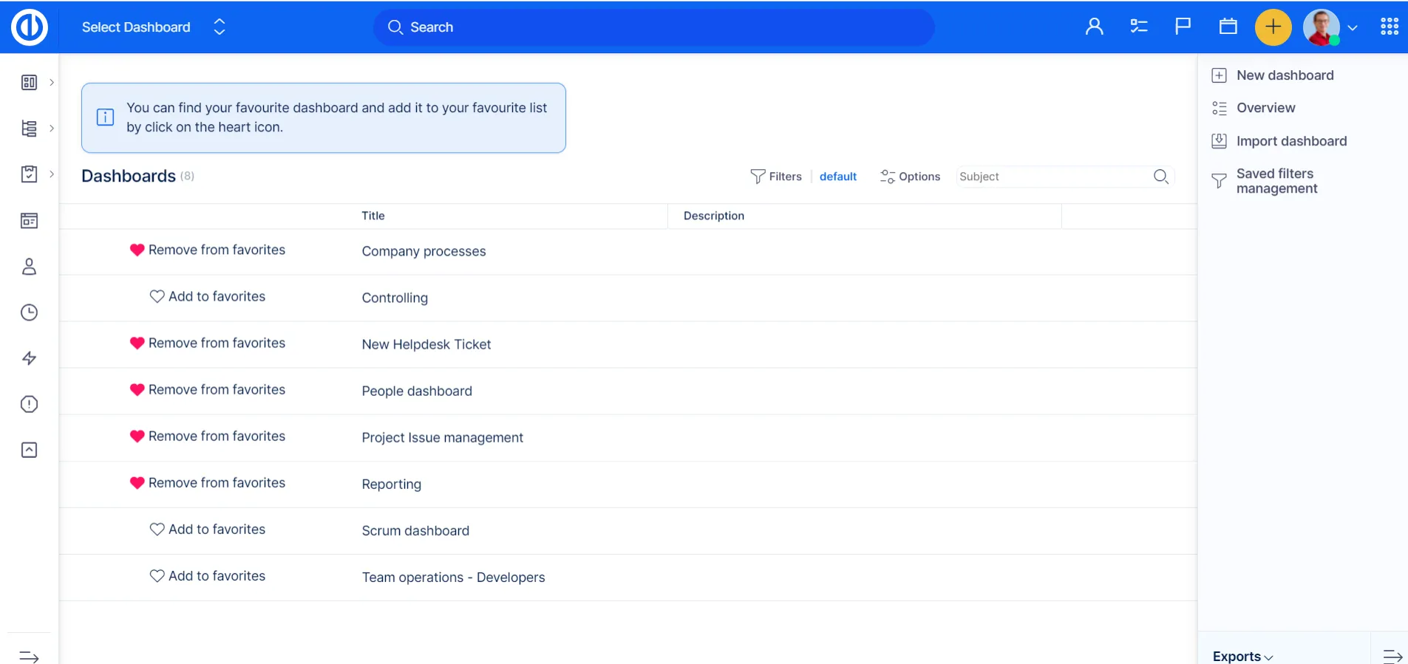Open the clock time-tracking sidebar icon
1408x664 pixels.
click(29, 312)
